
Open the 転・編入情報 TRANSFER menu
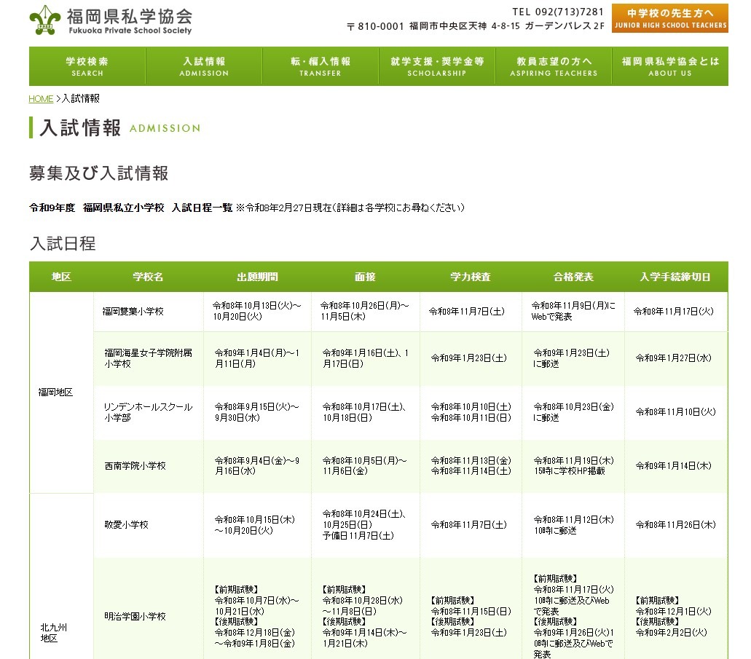point(321,66)
